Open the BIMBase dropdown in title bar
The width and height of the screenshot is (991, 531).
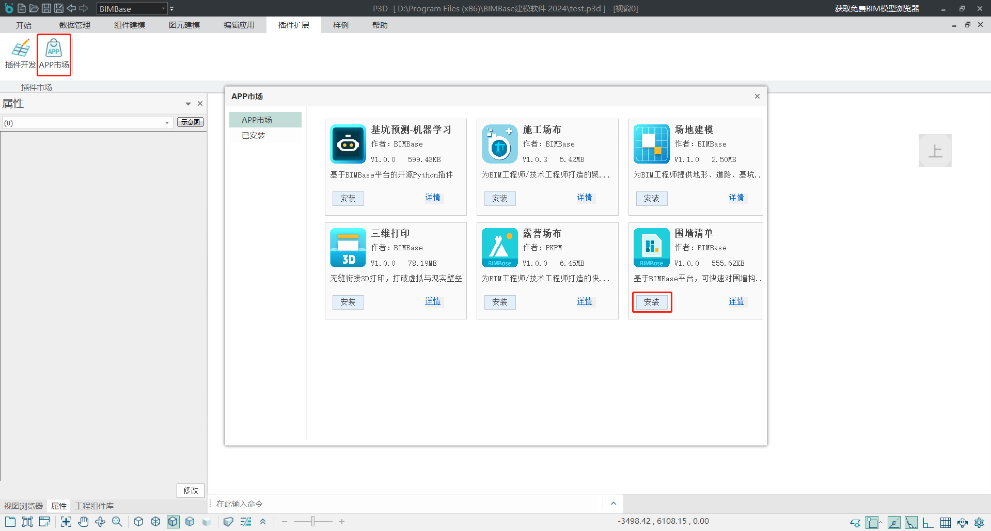(164, 9)
